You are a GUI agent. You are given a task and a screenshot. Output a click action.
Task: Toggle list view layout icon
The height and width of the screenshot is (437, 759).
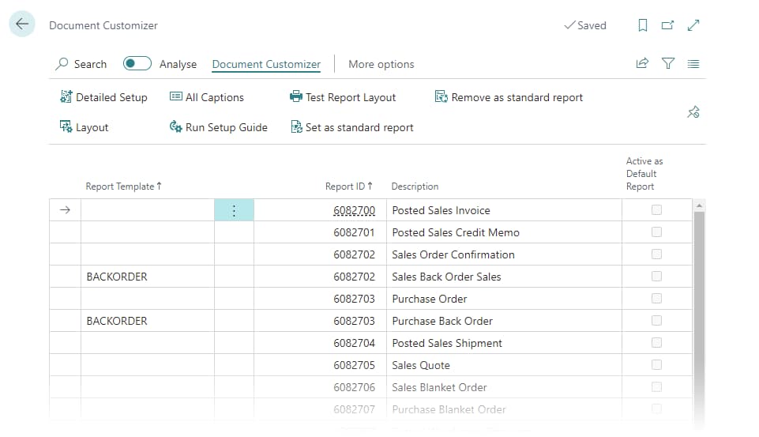[693, 63]
